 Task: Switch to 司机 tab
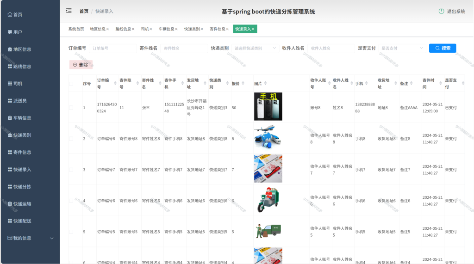click(145, 29)
